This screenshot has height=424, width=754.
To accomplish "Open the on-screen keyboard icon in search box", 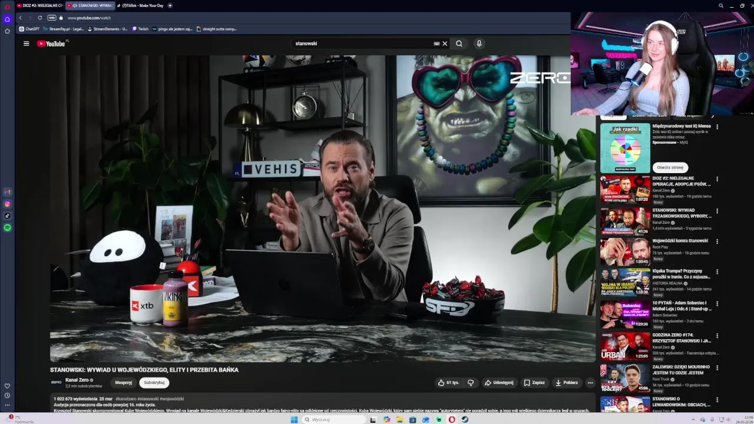I will pyautogui.click(x=436, y=44).
